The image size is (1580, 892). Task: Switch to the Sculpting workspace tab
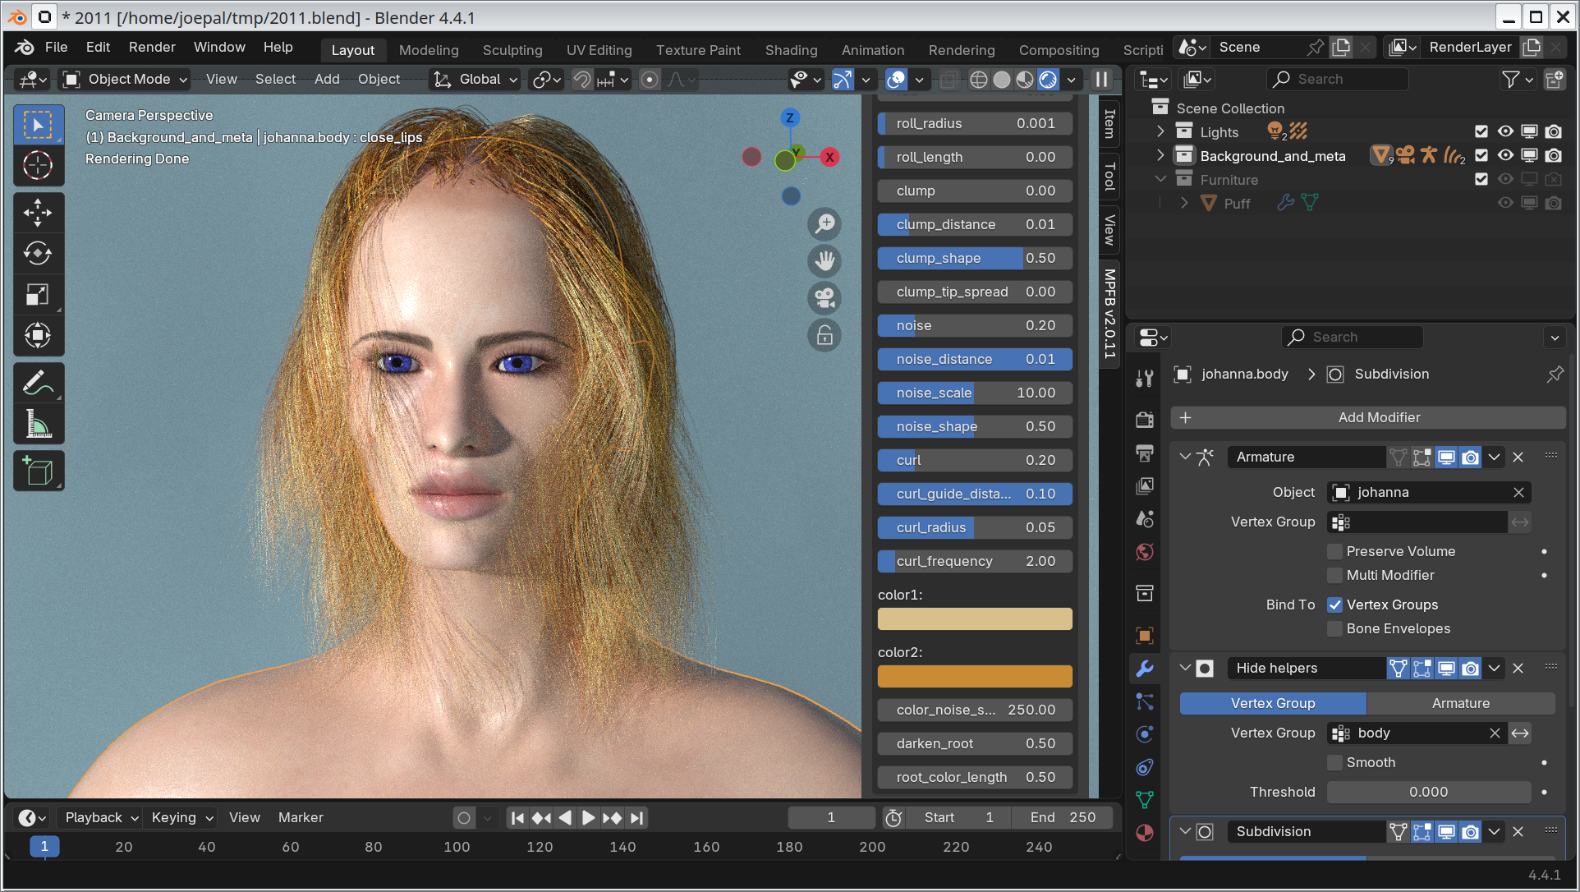(512, 50)
